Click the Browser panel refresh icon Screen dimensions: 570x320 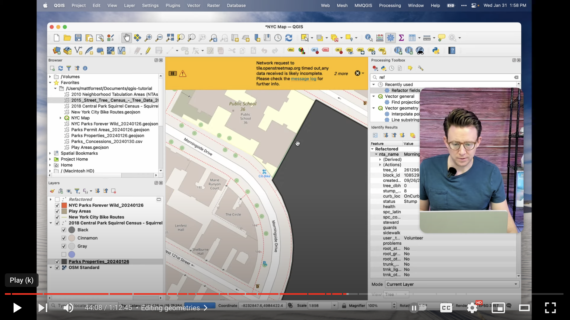(x=61, y=68)
